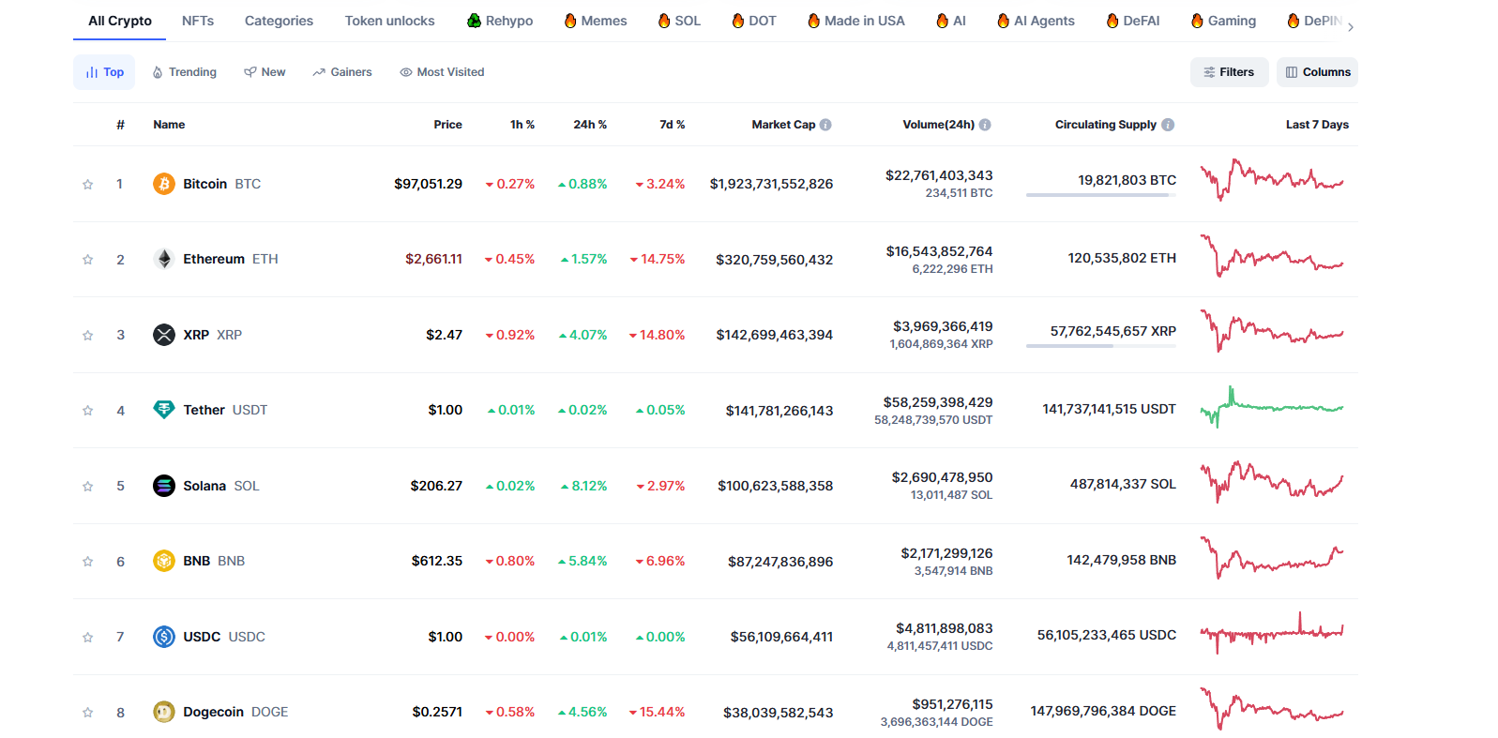This screenshot has height=738, width=1498.
Task: Switch to the NFTs tab
Action: pyautogui.click(x=198, y=21)
